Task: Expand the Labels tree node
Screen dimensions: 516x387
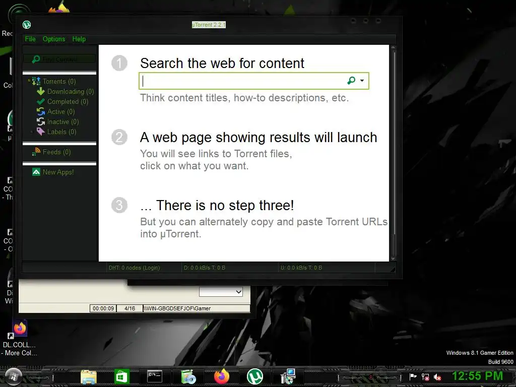Action: pyautogui.click(x=32, y=132)
